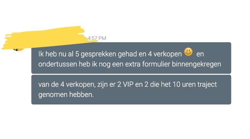Click "Ik heb nu al" opening text

click(56, 54)
